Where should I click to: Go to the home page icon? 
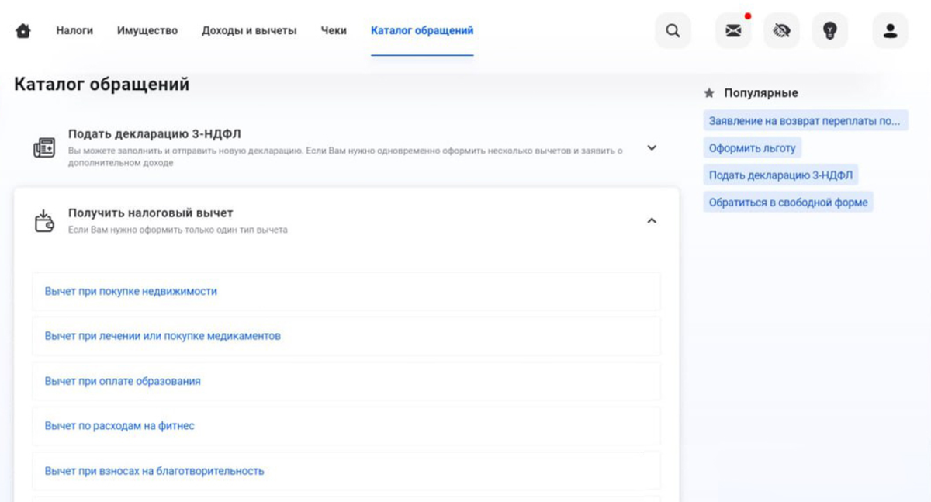coord(23,31)
